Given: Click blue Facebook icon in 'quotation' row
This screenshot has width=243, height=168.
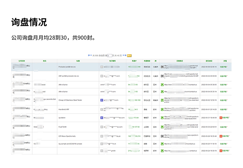Looking at the screenshot, I should [x=102, y=118].
